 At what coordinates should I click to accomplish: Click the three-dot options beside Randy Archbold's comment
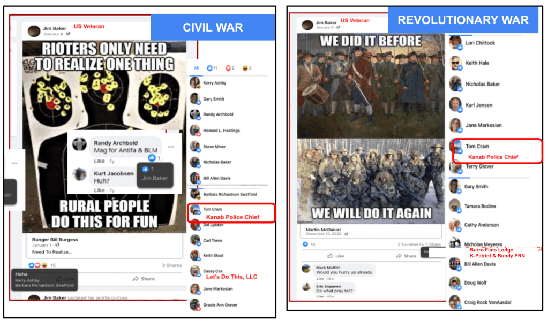pyautogui.click(x=171, y=147)
